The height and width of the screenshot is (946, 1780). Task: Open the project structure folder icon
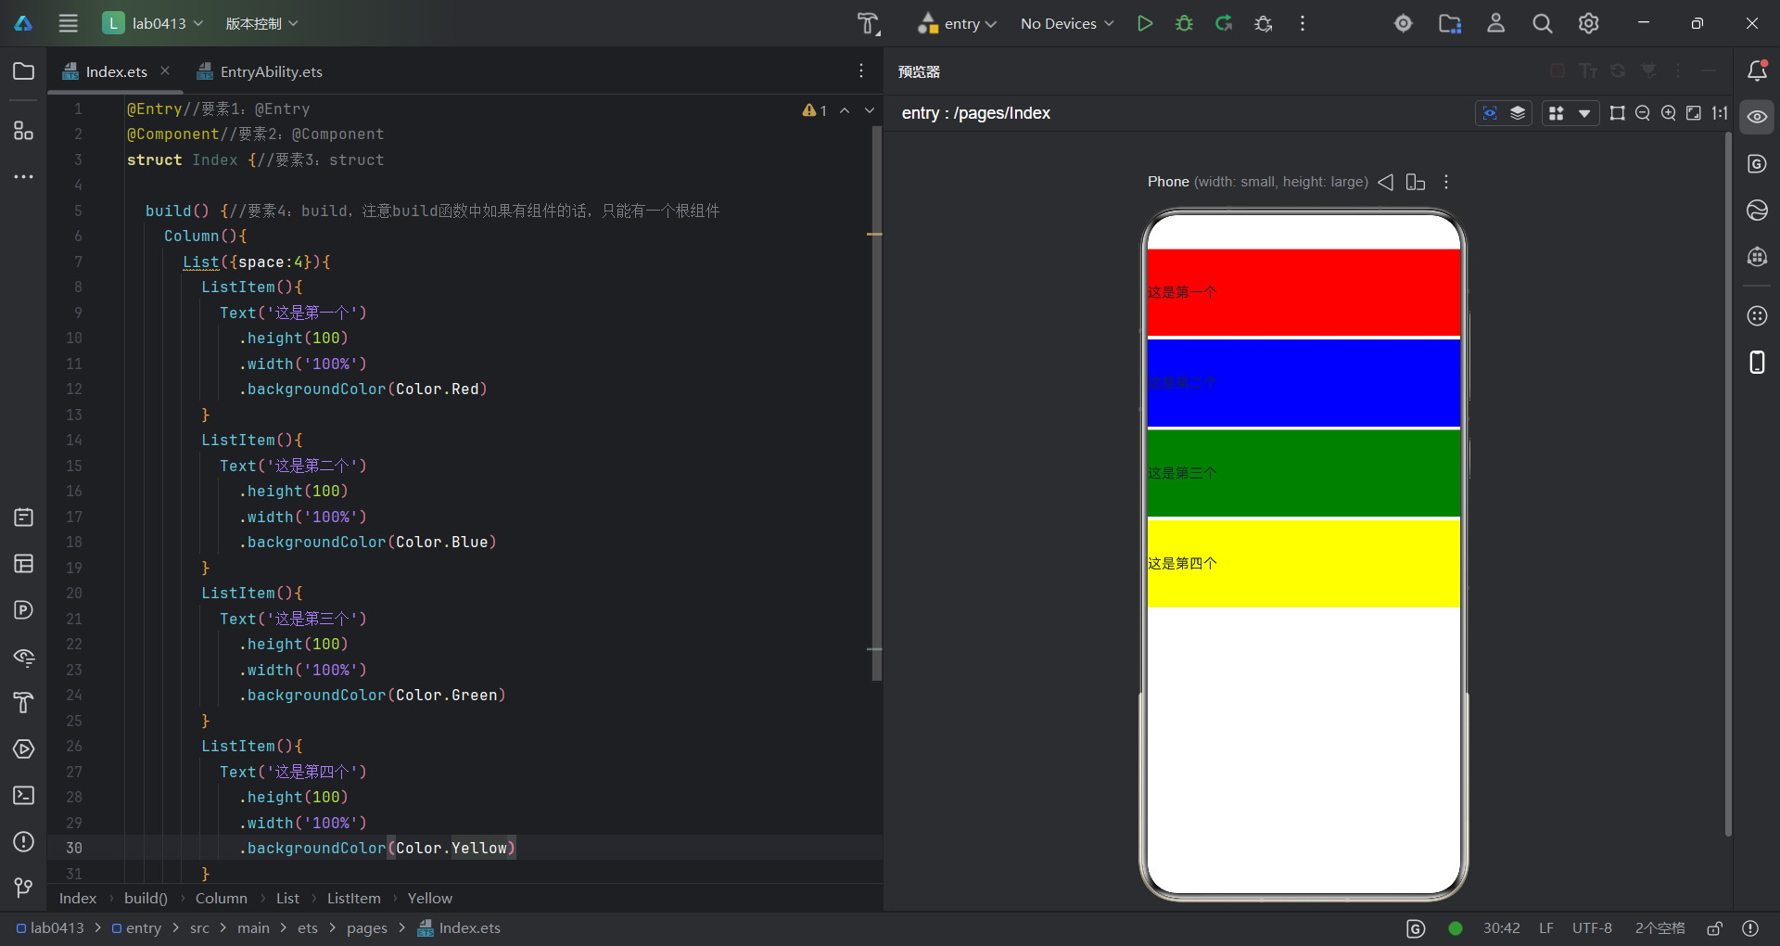point(1450,23)
